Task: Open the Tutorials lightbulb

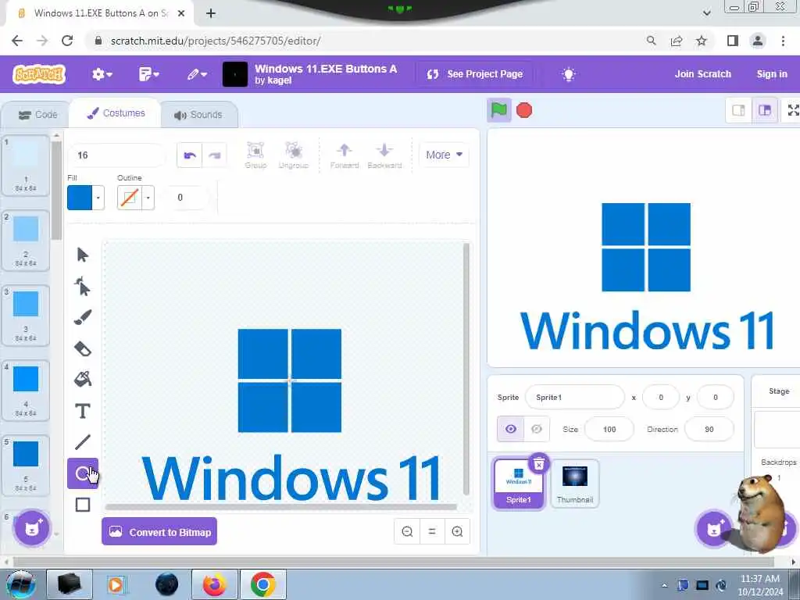Action: (x=569, y=74)
